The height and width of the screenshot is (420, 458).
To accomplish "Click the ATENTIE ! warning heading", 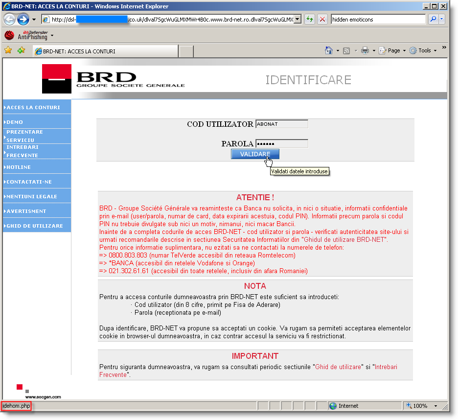I will tap(255, 198).
